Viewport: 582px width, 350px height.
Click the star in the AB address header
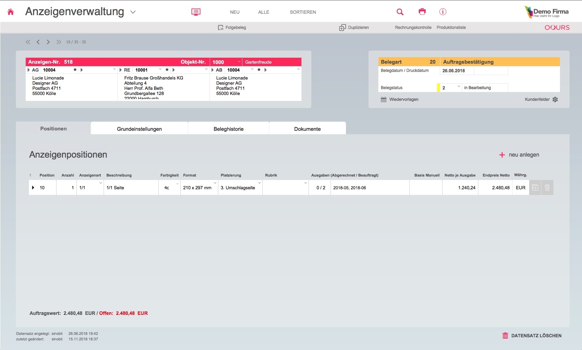point(259,70)
